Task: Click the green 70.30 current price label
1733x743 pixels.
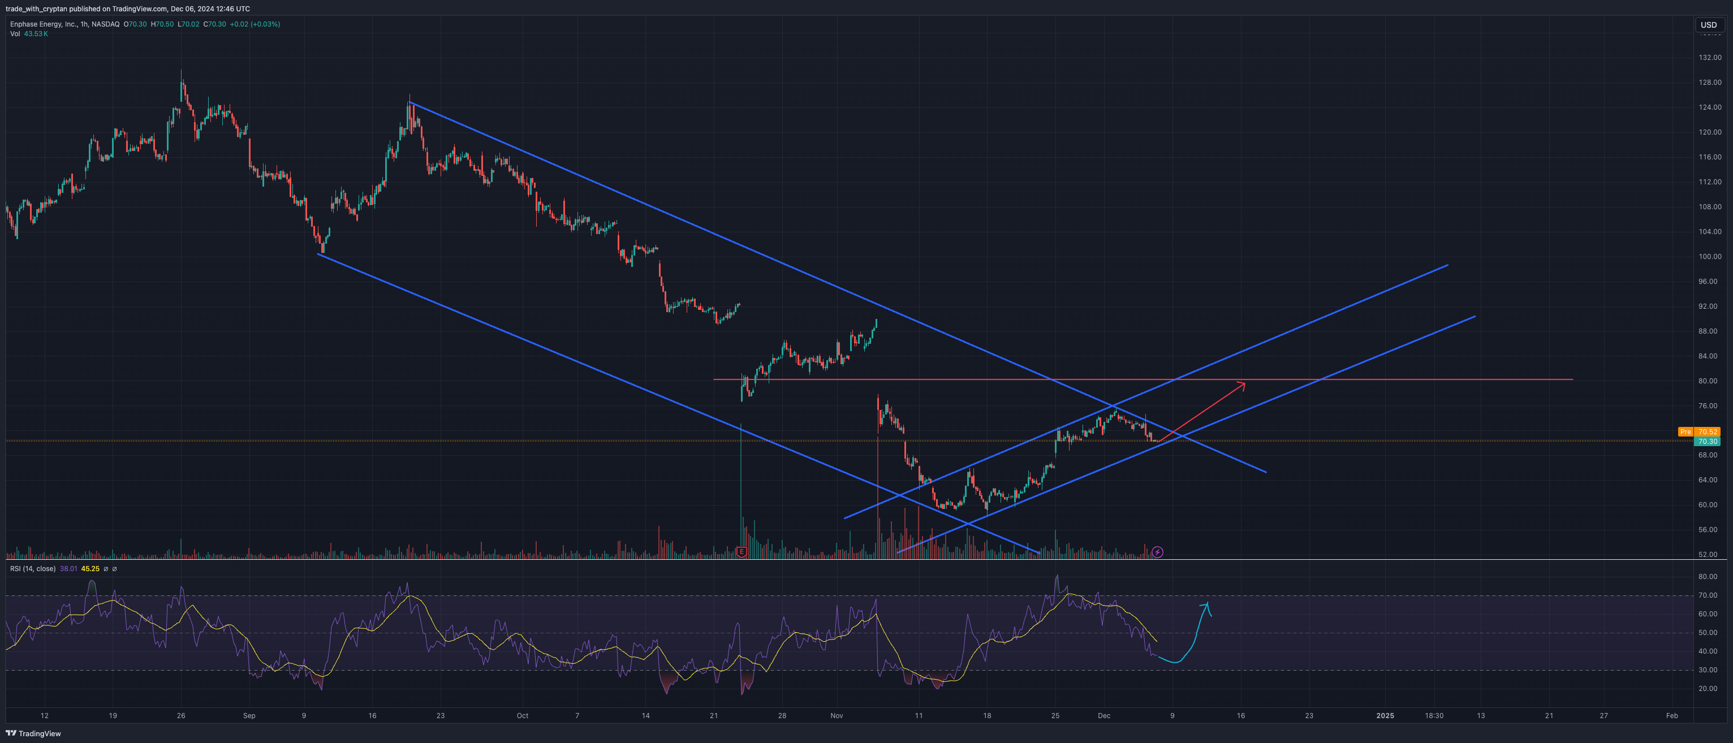Action: [x=1708, y=441]
